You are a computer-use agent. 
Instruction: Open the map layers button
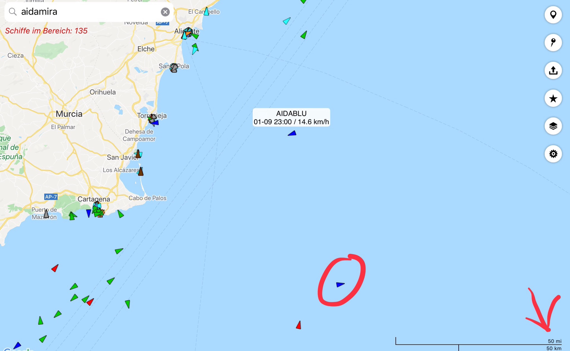click(x=553, y=126)
